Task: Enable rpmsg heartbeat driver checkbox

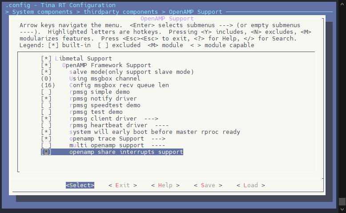Action: tap(46, 125)
